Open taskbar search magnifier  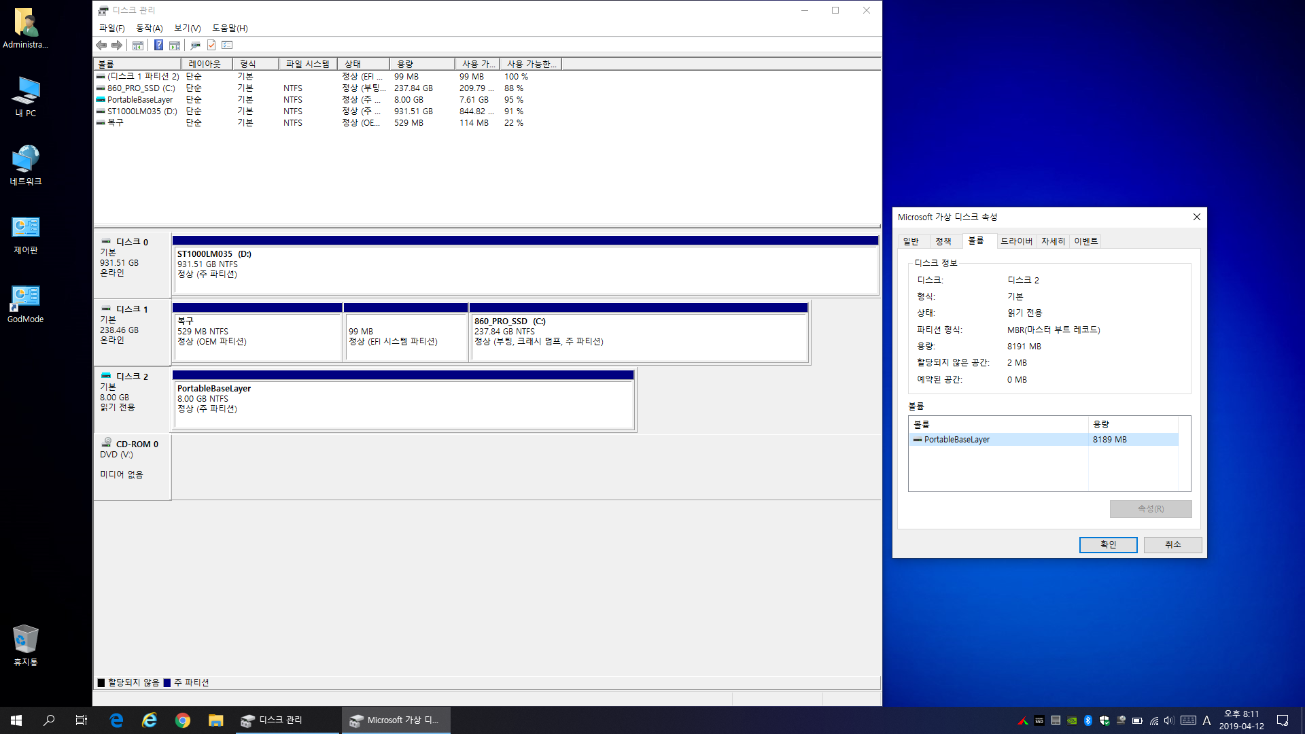coord(49,720)
